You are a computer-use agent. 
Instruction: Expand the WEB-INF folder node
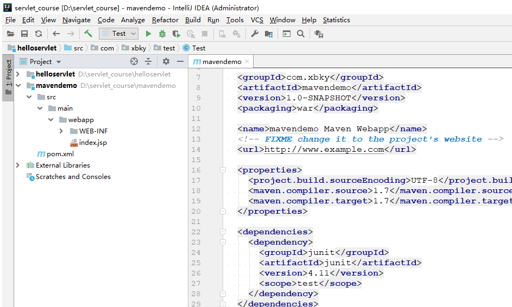pyautogui.click(x=61, y=131)
